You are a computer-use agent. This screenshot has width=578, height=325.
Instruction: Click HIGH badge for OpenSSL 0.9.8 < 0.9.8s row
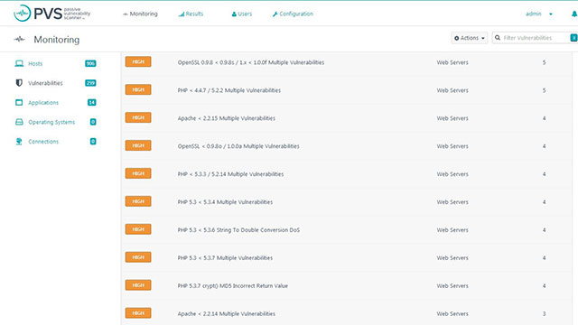[138, 61]
